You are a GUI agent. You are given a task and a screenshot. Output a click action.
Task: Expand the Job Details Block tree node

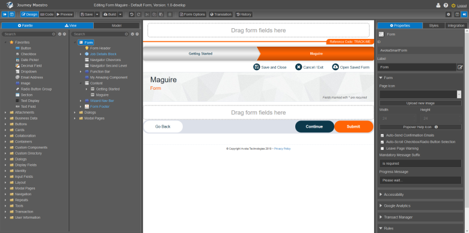pos(81,55)
